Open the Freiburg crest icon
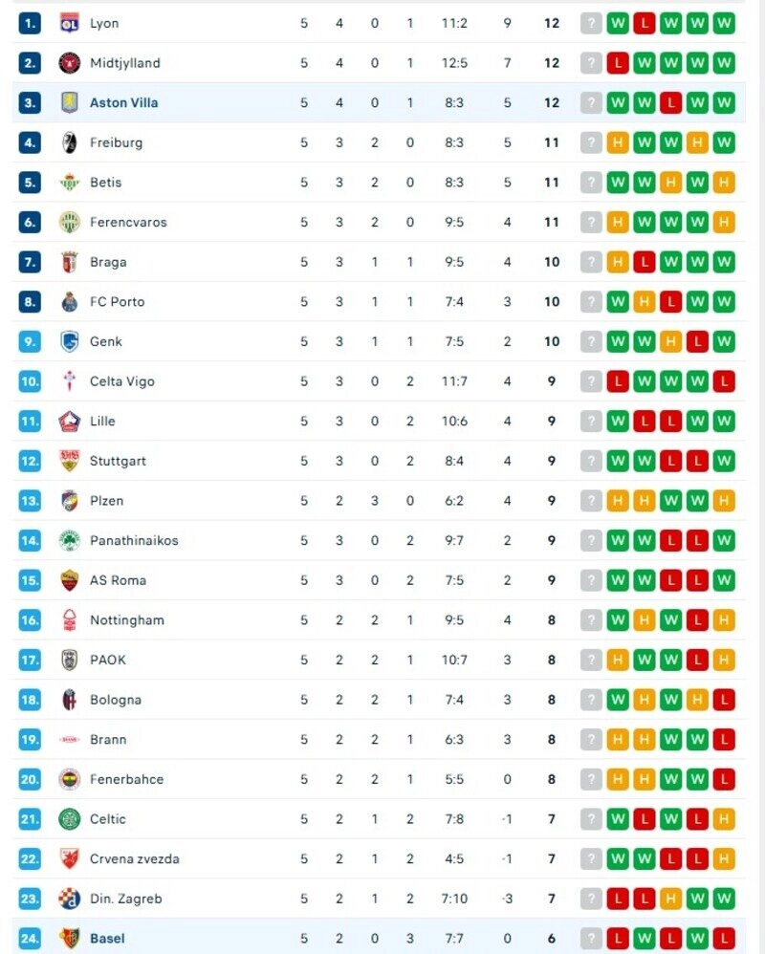This screenshot has width=765, height=954. point(70,142)
